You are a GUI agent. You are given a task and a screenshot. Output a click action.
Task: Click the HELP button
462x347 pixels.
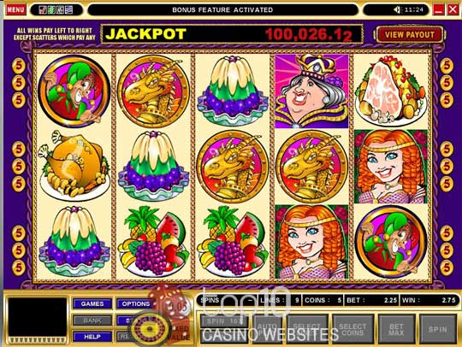[92, 337]
